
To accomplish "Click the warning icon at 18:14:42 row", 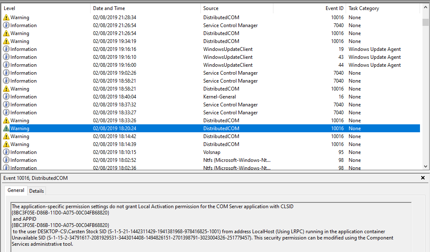I will click(x=6, y=136).
